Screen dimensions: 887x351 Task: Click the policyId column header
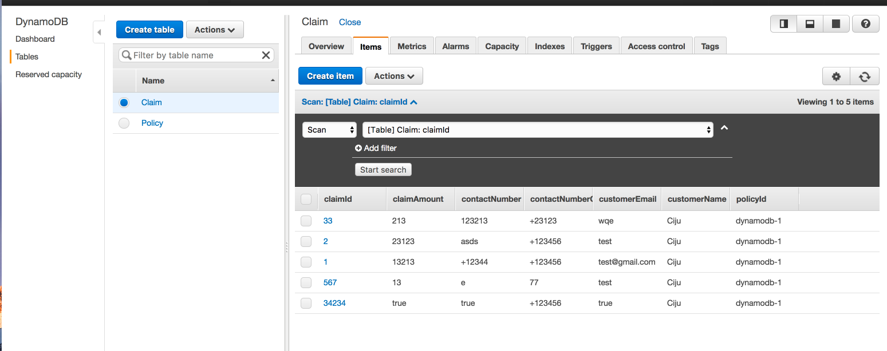click(764, 199)
